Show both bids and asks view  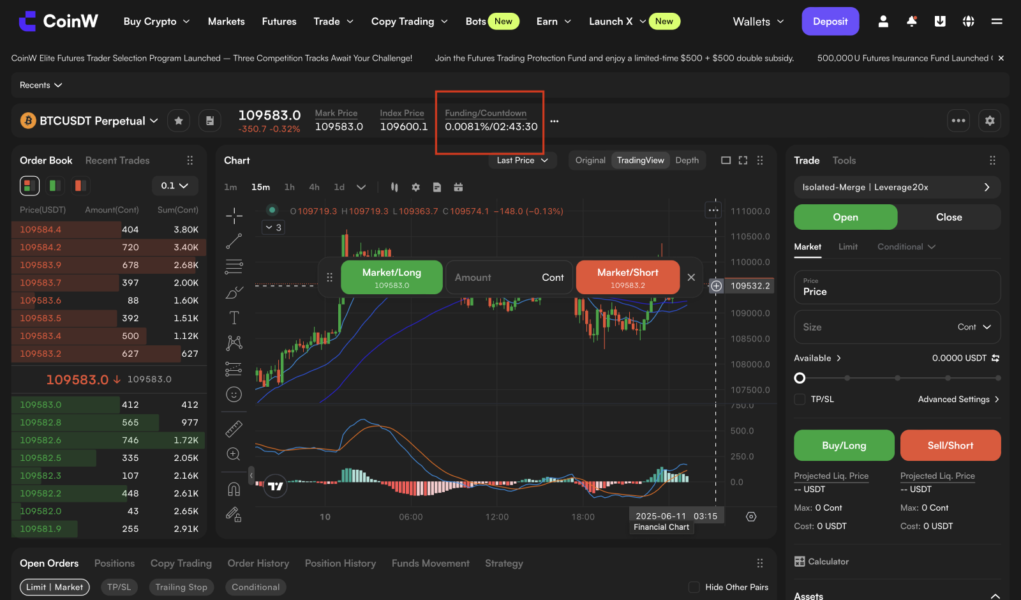[29, 186]
